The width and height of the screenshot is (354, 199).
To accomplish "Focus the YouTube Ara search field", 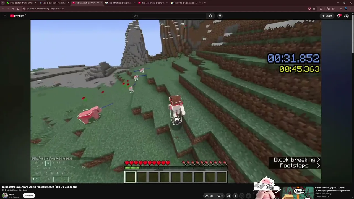I will tap(169, 16).
